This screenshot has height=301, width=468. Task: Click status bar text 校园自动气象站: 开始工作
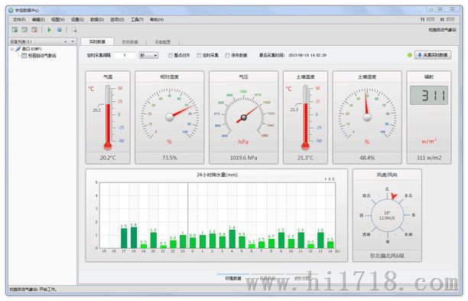tap(33, 290)
